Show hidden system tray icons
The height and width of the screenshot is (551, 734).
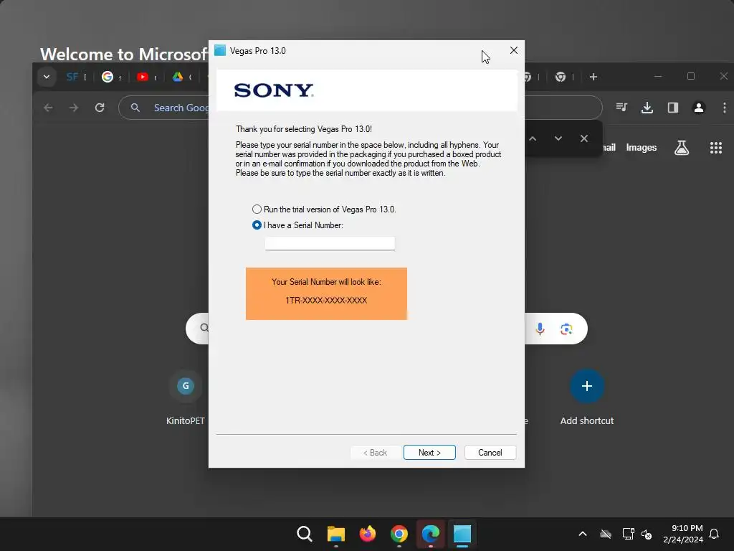[583, 534]
